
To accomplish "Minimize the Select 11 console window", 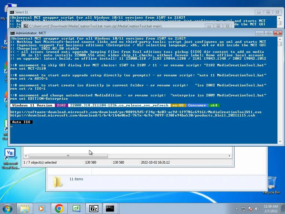I will point(259,12).
